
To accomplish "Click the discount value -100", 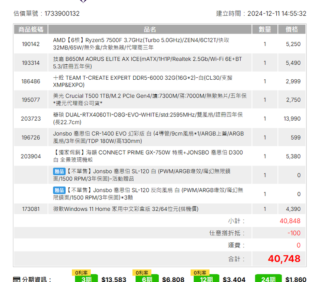I will click(294, 233).
